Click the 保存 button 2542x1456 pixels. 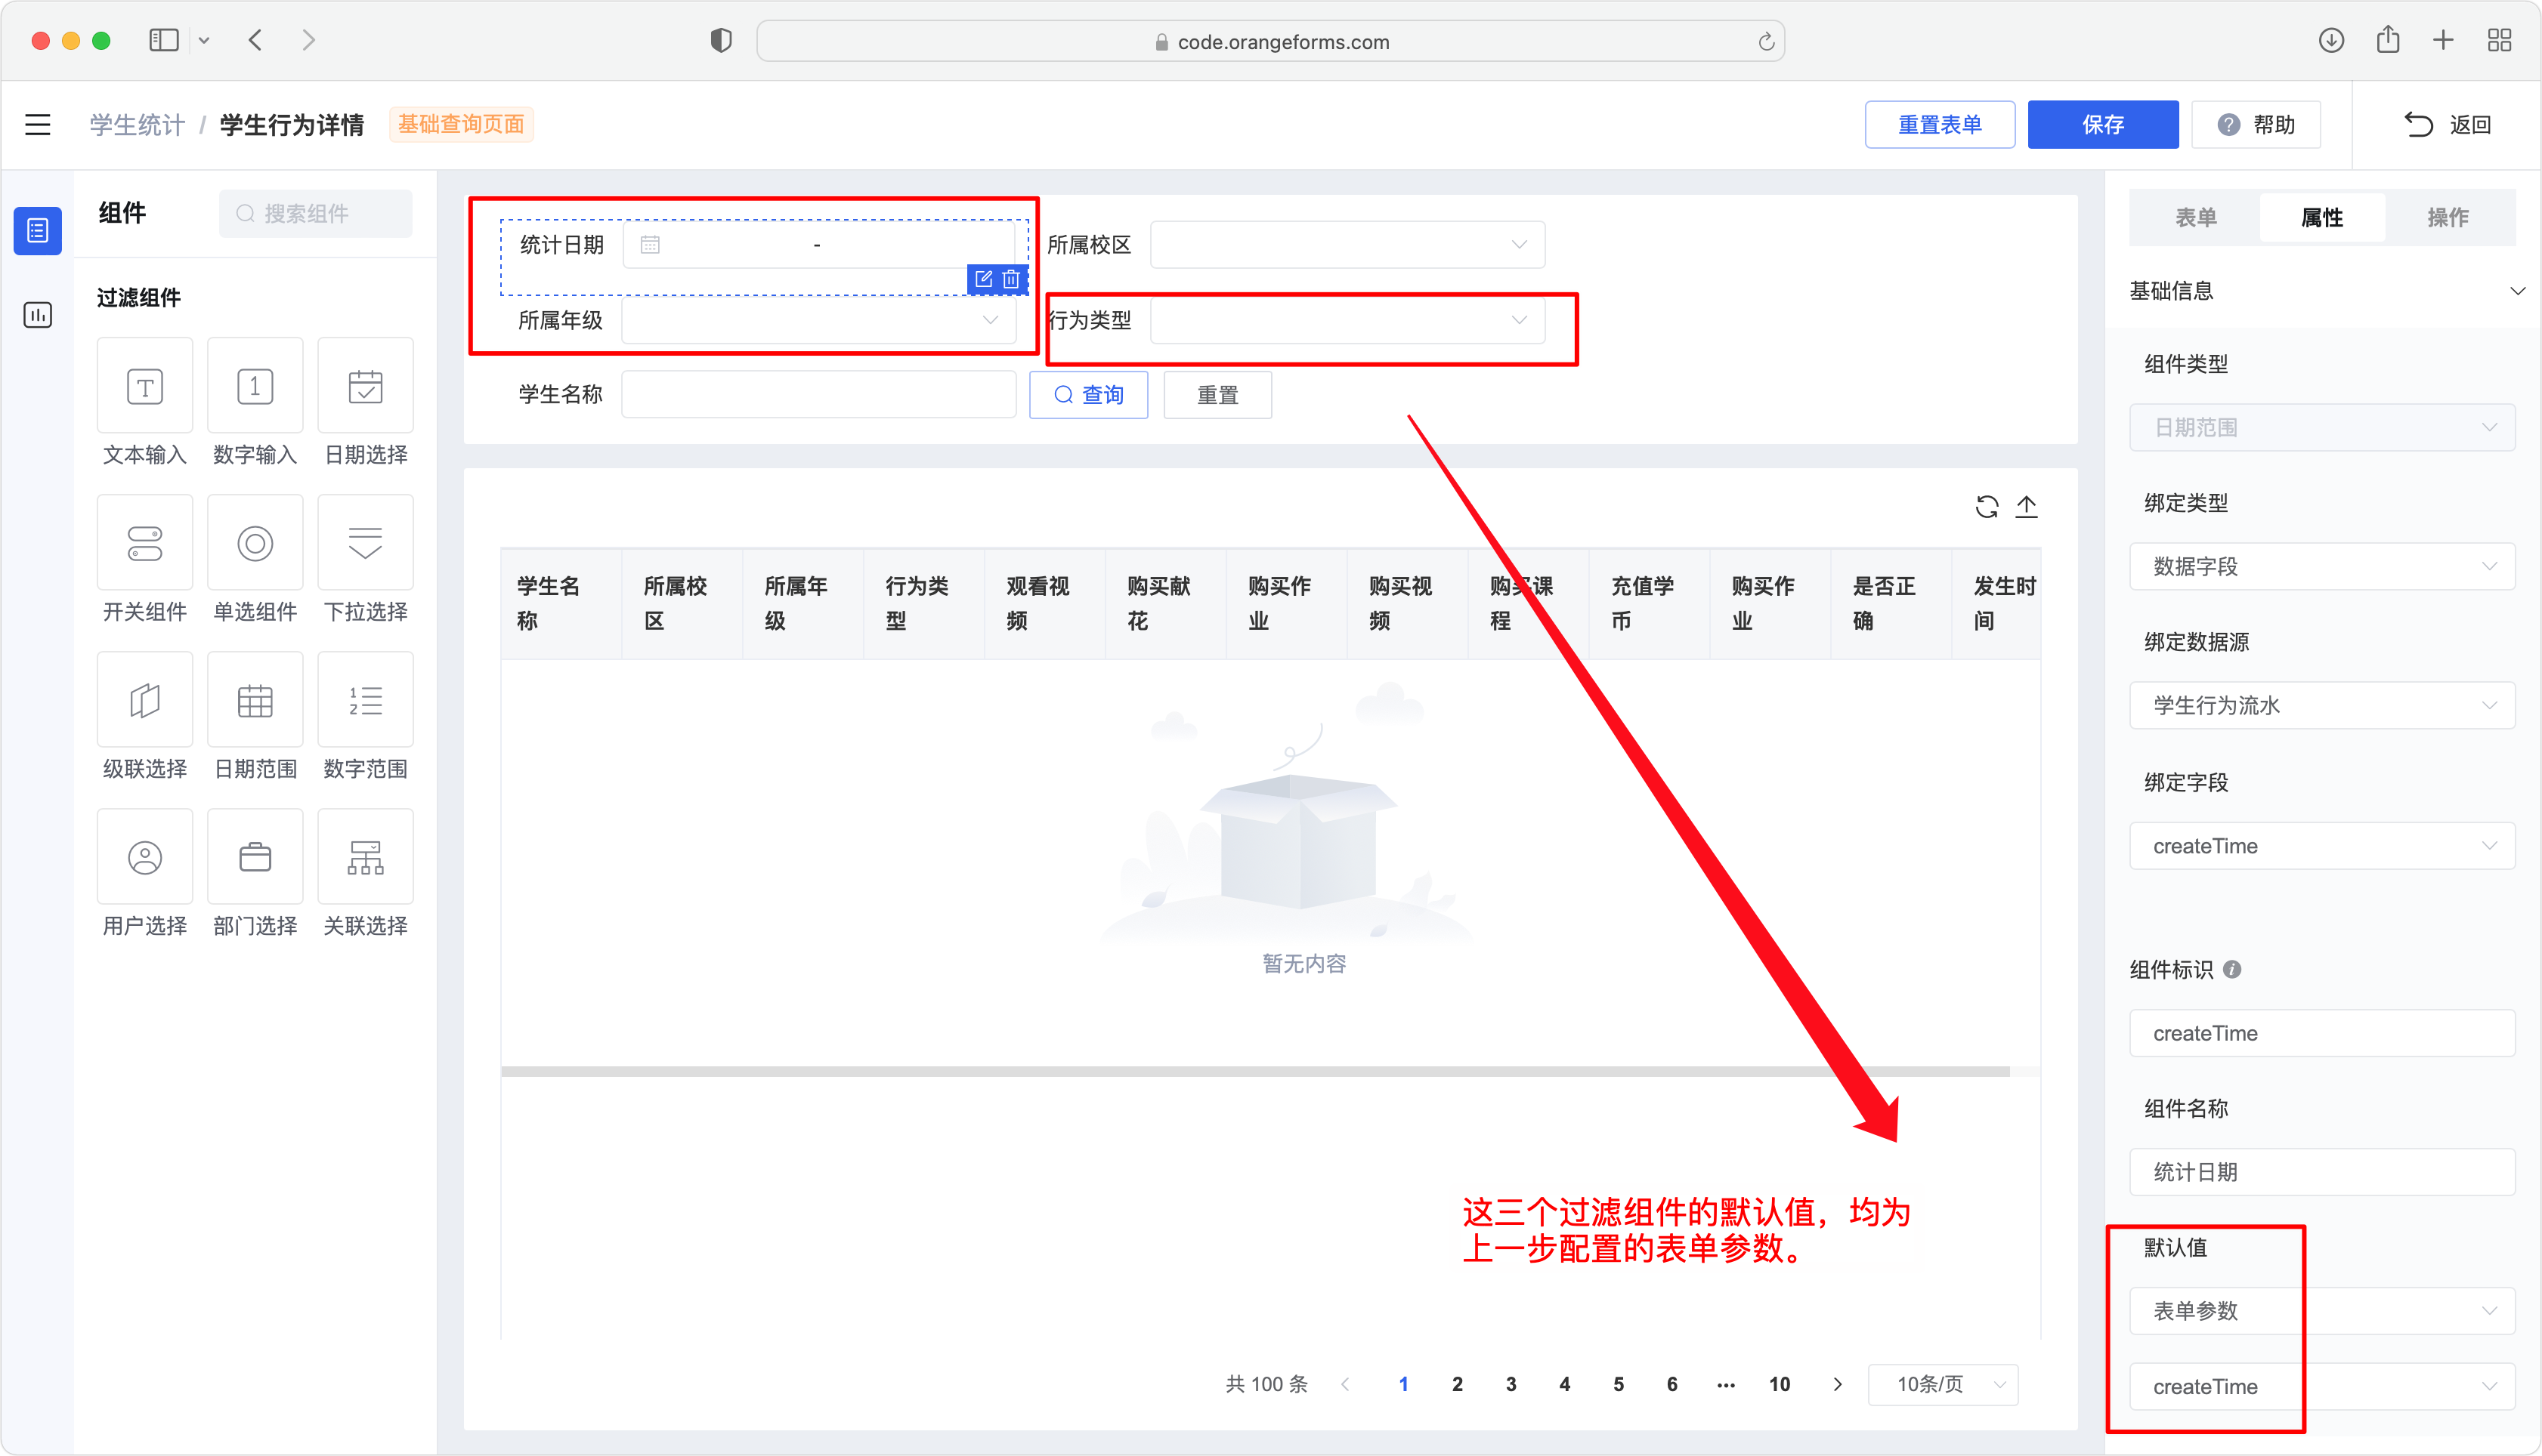pyautogui.click(x=2101, y=124)
